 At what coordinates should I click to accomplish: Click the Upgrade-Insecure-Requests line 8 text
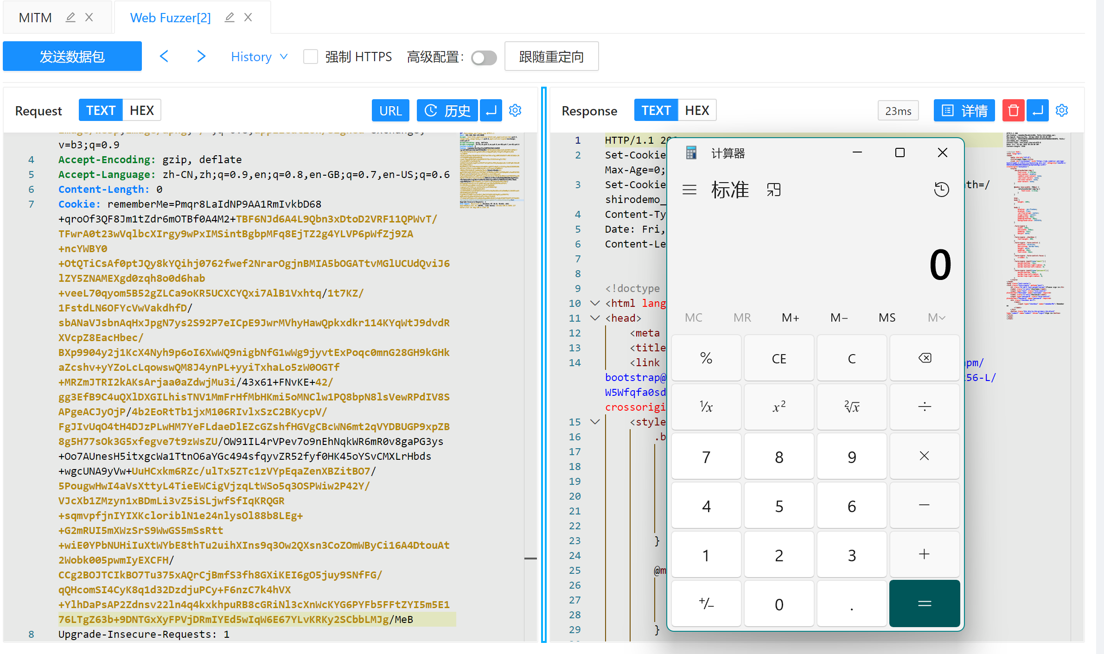pyautogui.click(x=144, y=634)
